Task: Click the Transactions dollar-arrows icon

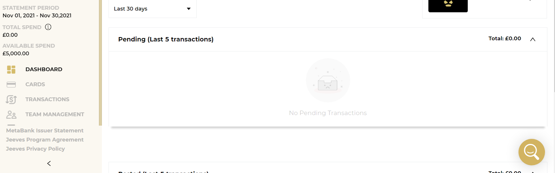Action: 11,100
